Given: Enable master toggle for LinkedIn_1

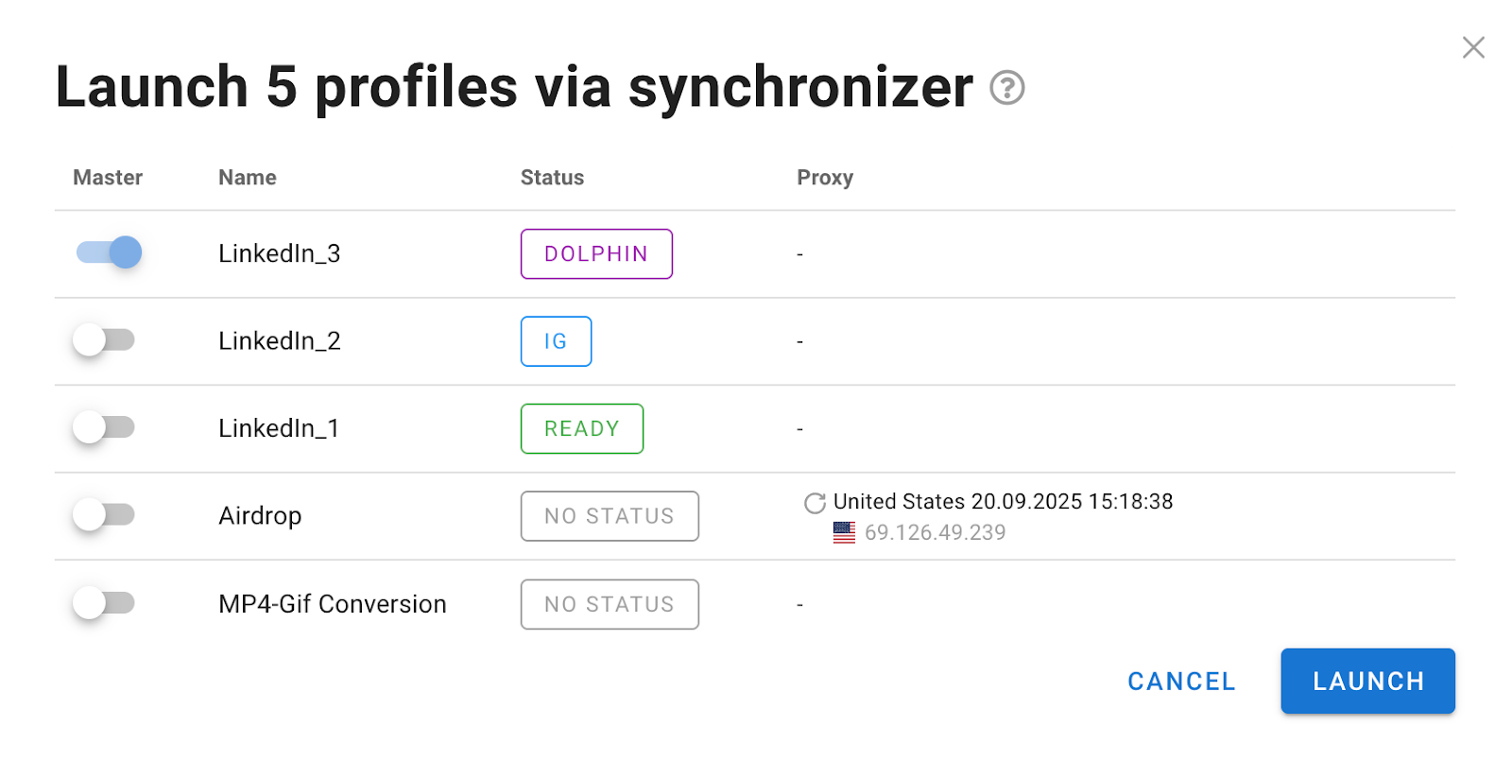Looking at the screenshot, I should point(104,427).
